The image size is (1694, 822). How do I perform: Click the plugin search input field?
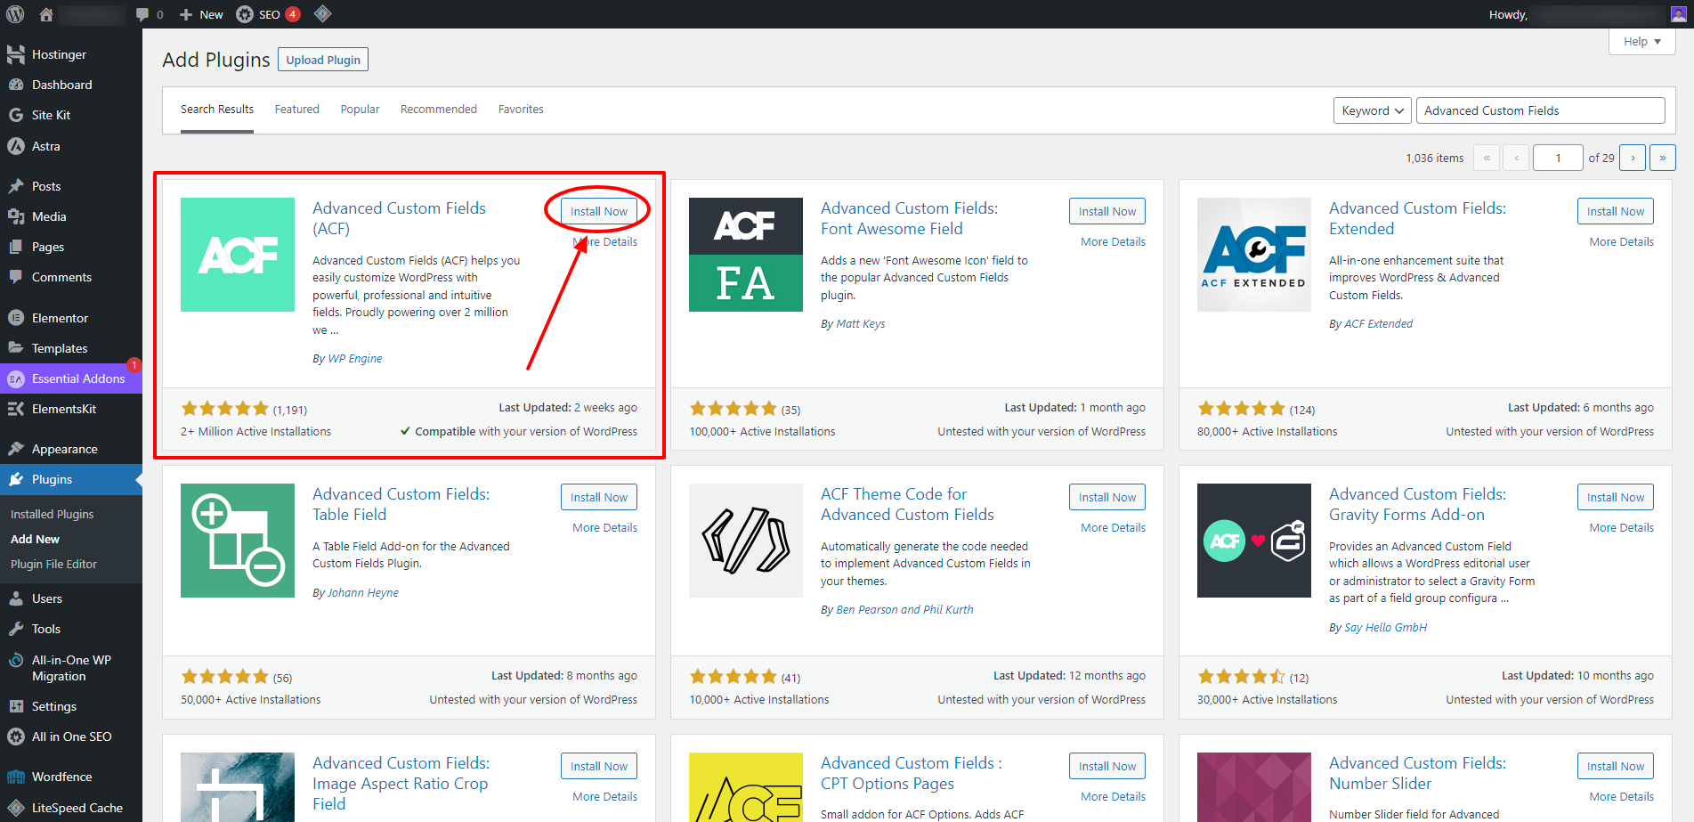(1540, 110)
